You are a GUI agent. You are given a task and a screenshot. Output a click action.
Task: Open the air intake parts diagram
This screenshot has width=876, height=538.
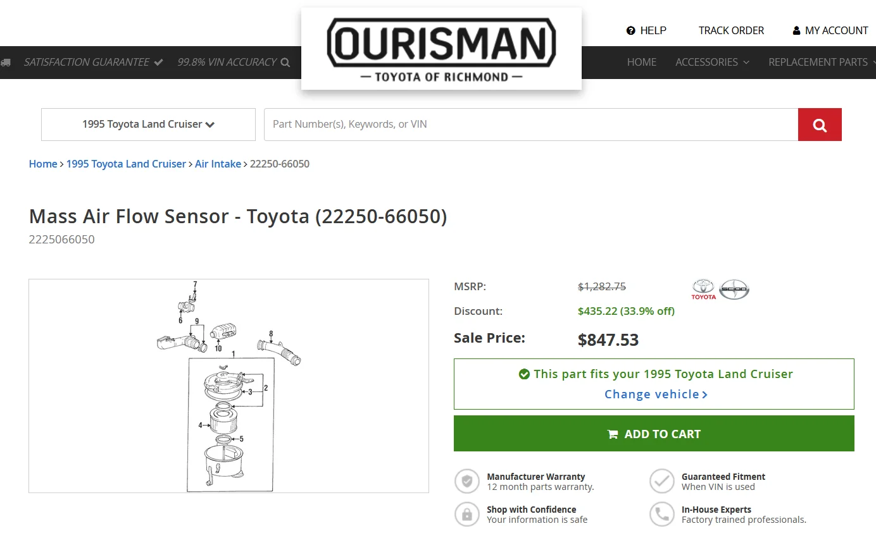(x=228, y=386)
